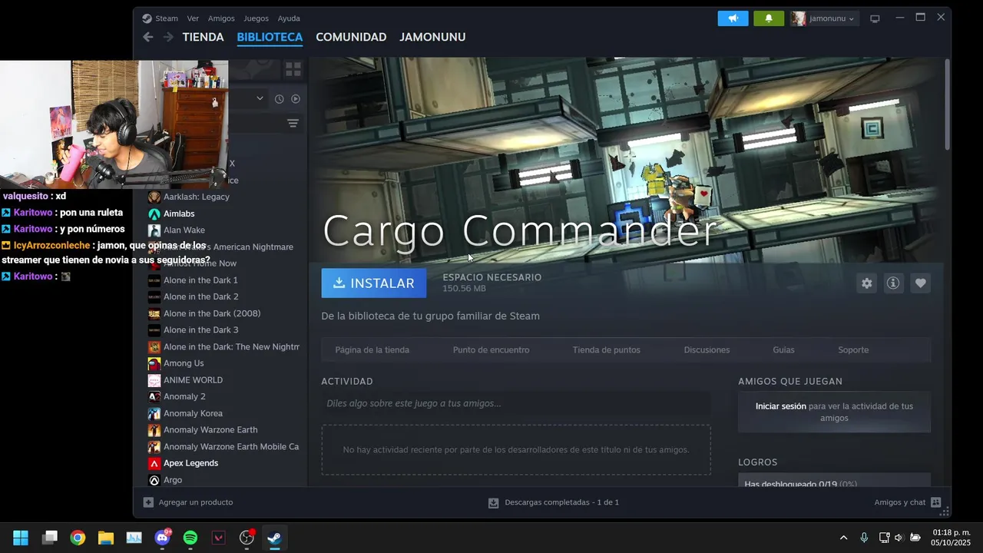Switch to the COMUNIDAD tab
The width and height of the screenshot is (983, 553).
click(x=351, y=37)
